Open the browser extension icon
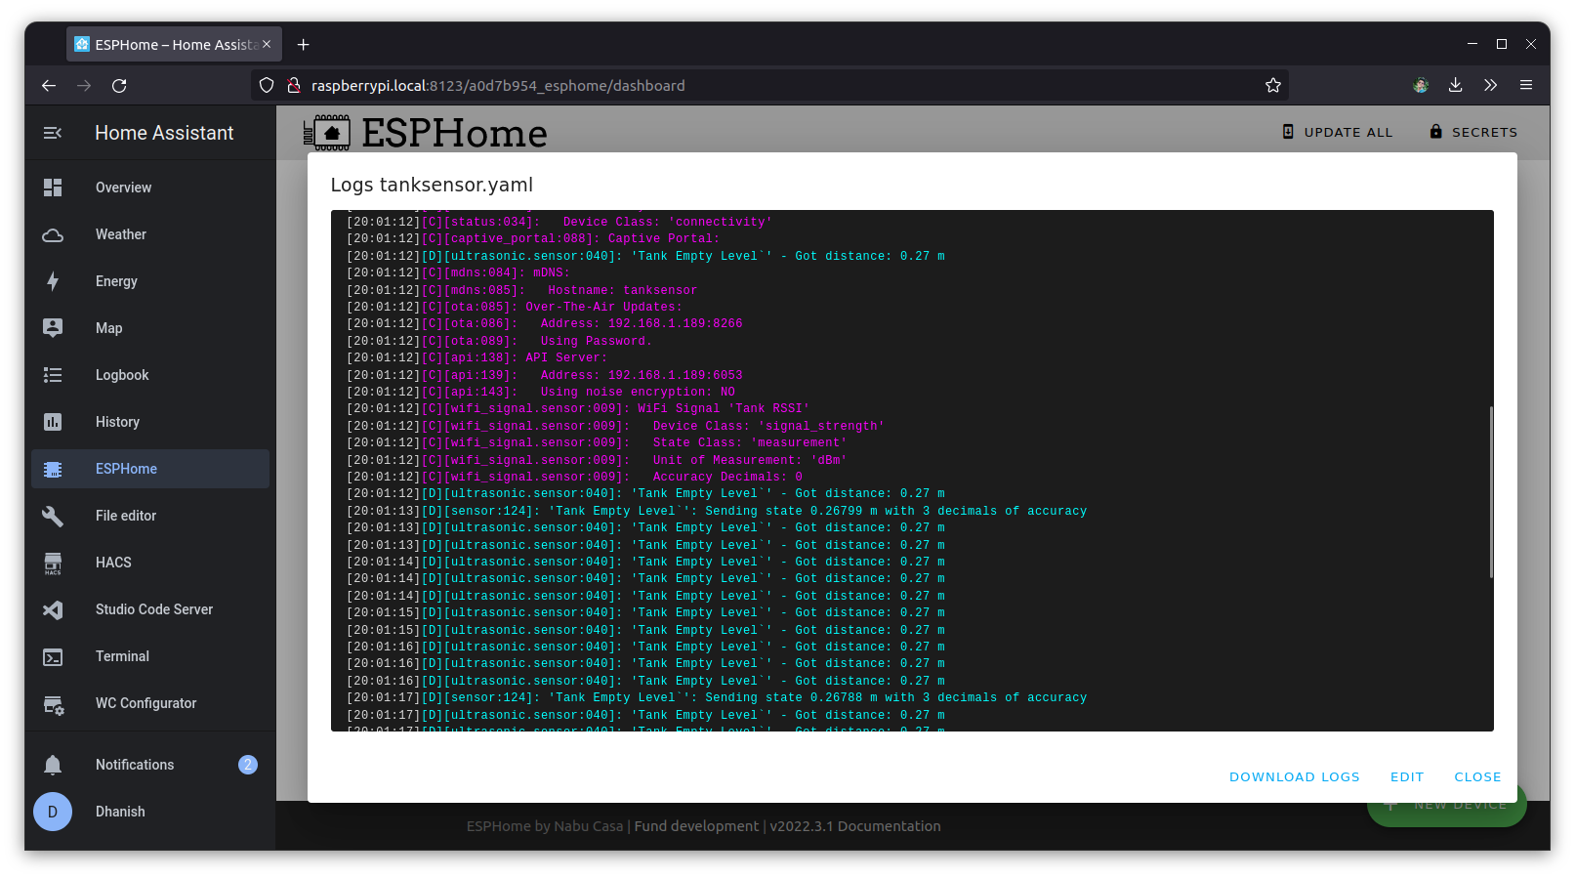 [x=1421, y=86]
